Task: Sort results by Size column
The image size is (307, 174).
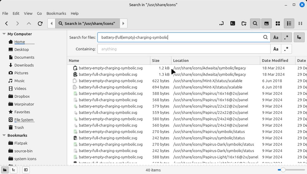Action: [161, 60]
